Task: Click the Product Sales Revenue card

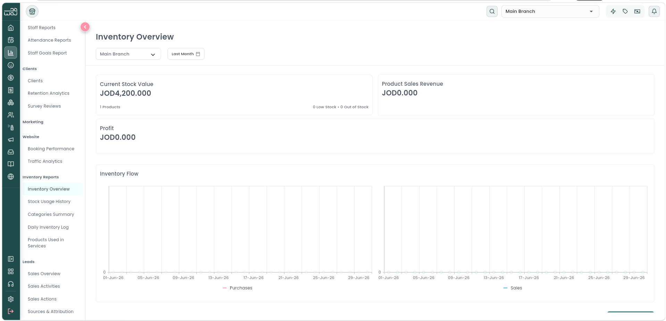Action: click(516, 95)
